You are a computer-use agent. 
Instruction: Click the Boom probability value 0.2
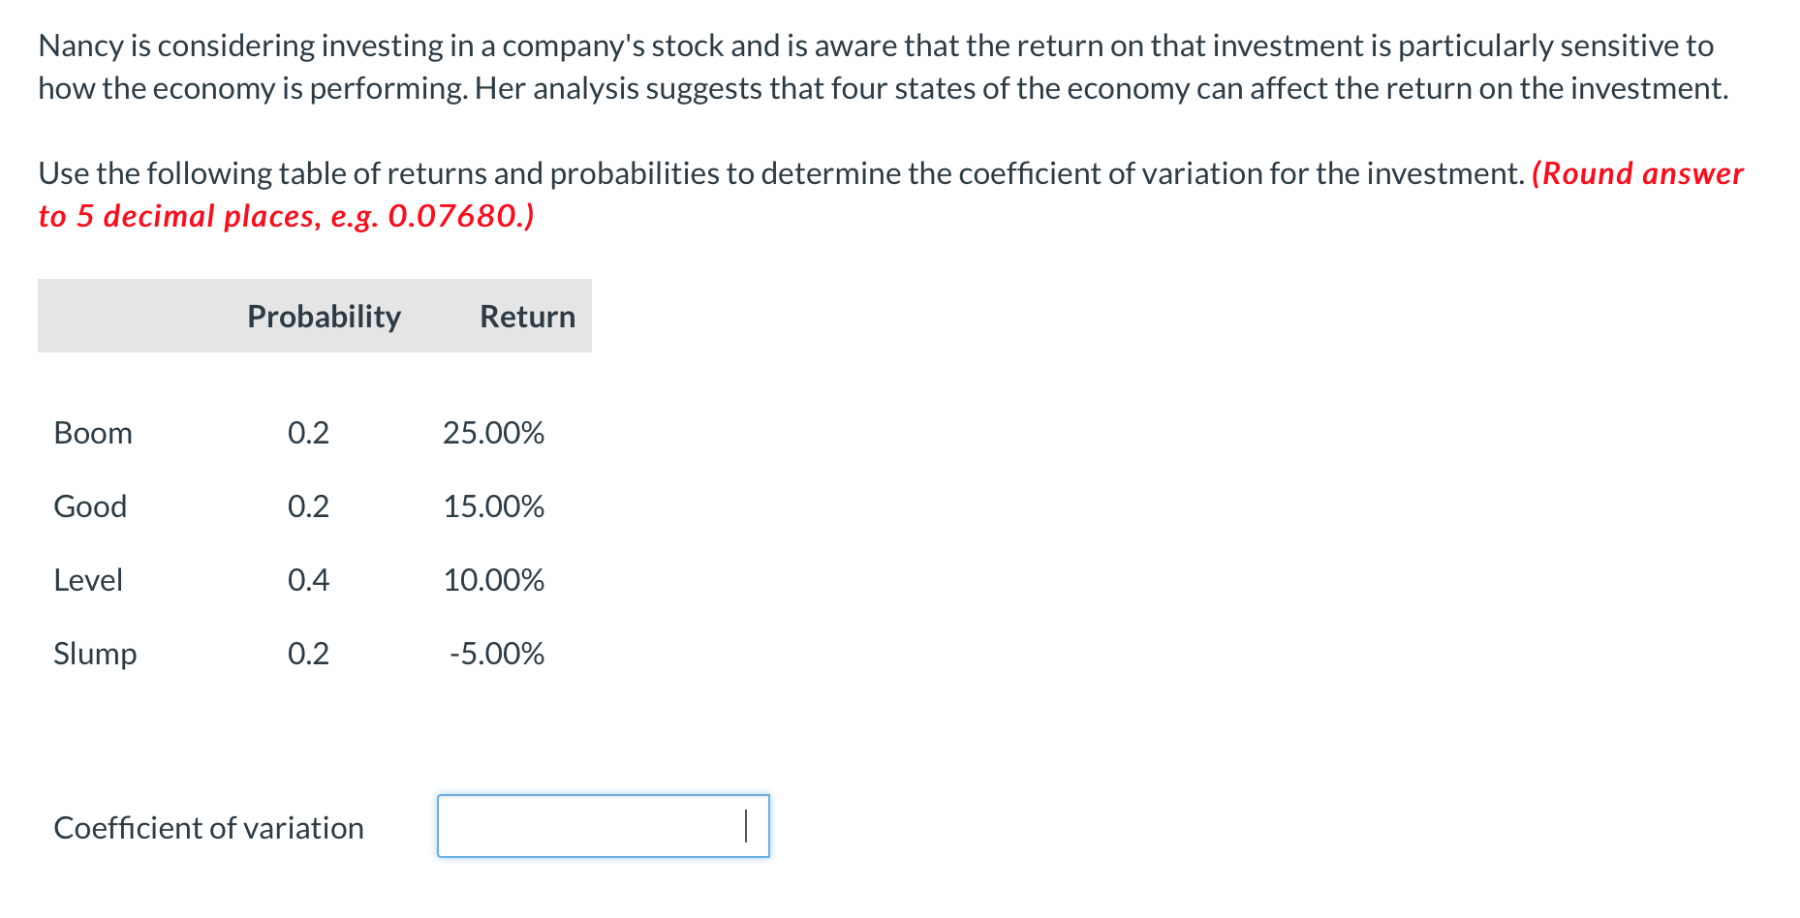[308, 433]
